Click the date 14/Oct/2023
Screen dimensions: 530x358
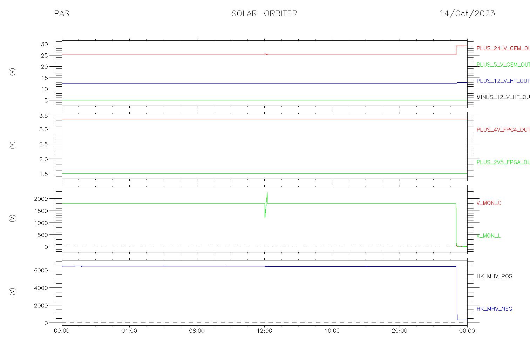(x=467, y=14)
